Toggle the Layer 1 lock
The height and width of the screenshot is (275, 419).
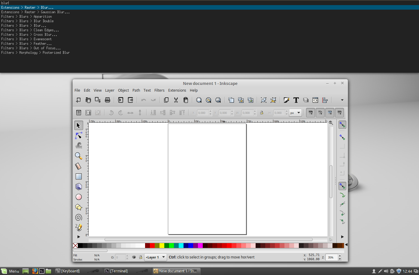pyautogui.click(x=141, y=257)
